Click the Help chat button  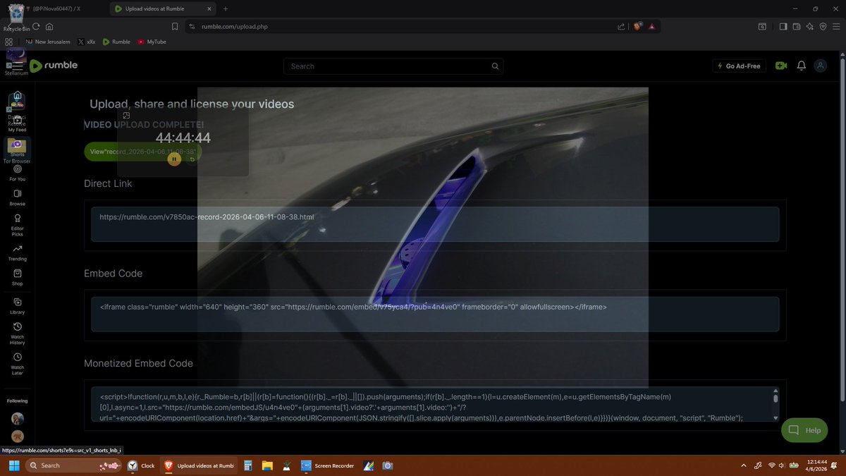coord(804,430)
